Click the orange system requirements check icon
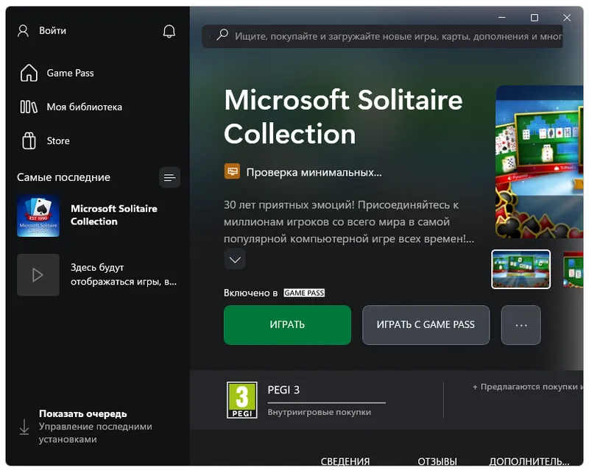Image resolution: width=589 pixels, height=470 pixels. [232, 171]
